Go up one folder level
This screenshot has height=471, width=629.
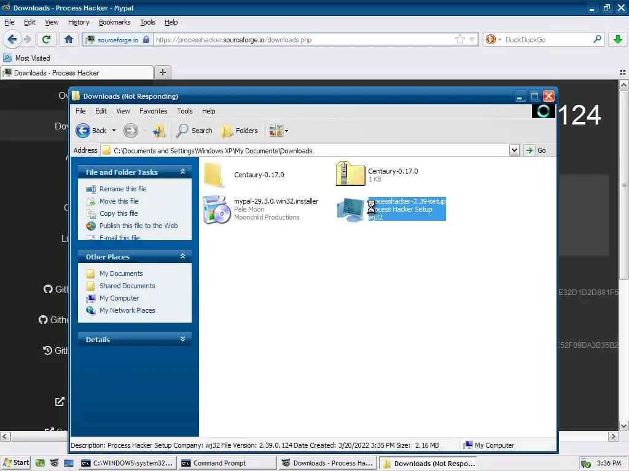click(x=159, y=131)
